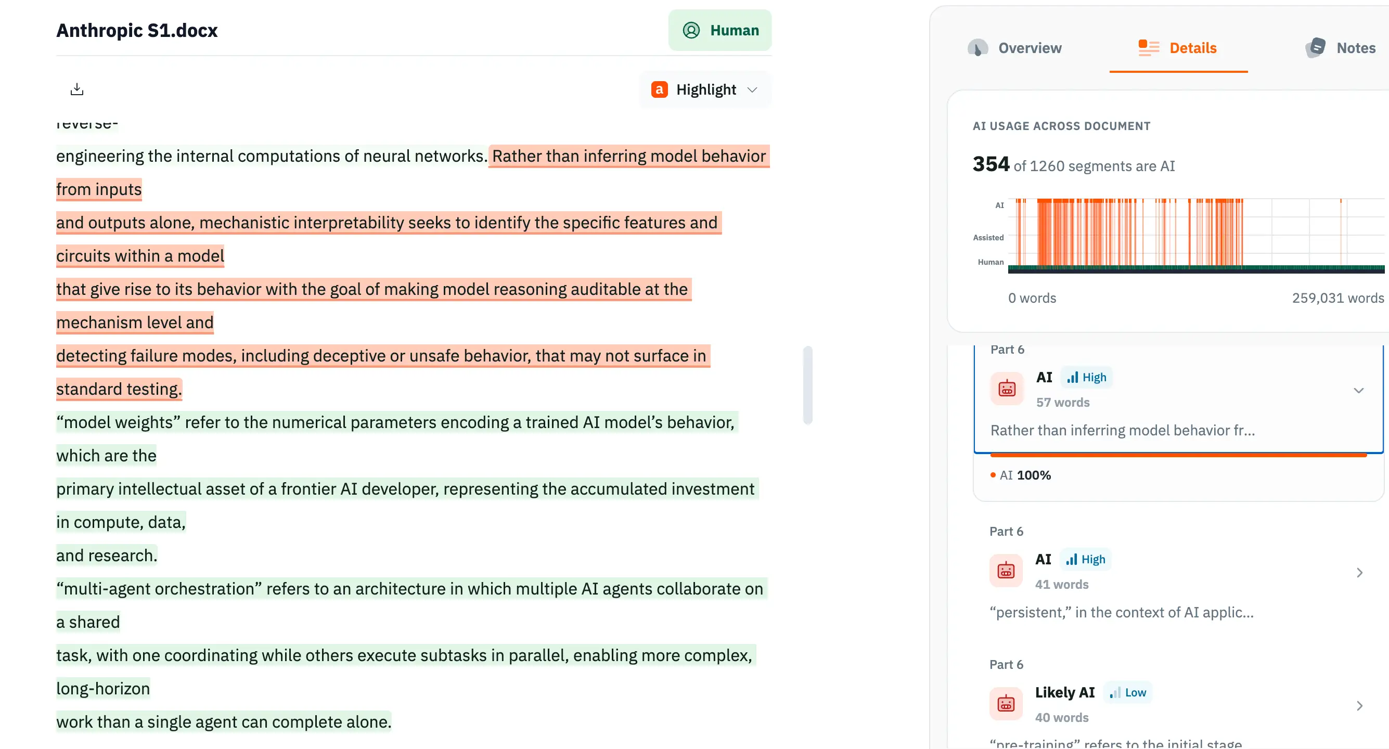Image resolution: width=1389 pixels, height=749 pixels.
Task: Click highlighted text 'Rather than inferring model behavior'
Action: (x=629, y=157)
